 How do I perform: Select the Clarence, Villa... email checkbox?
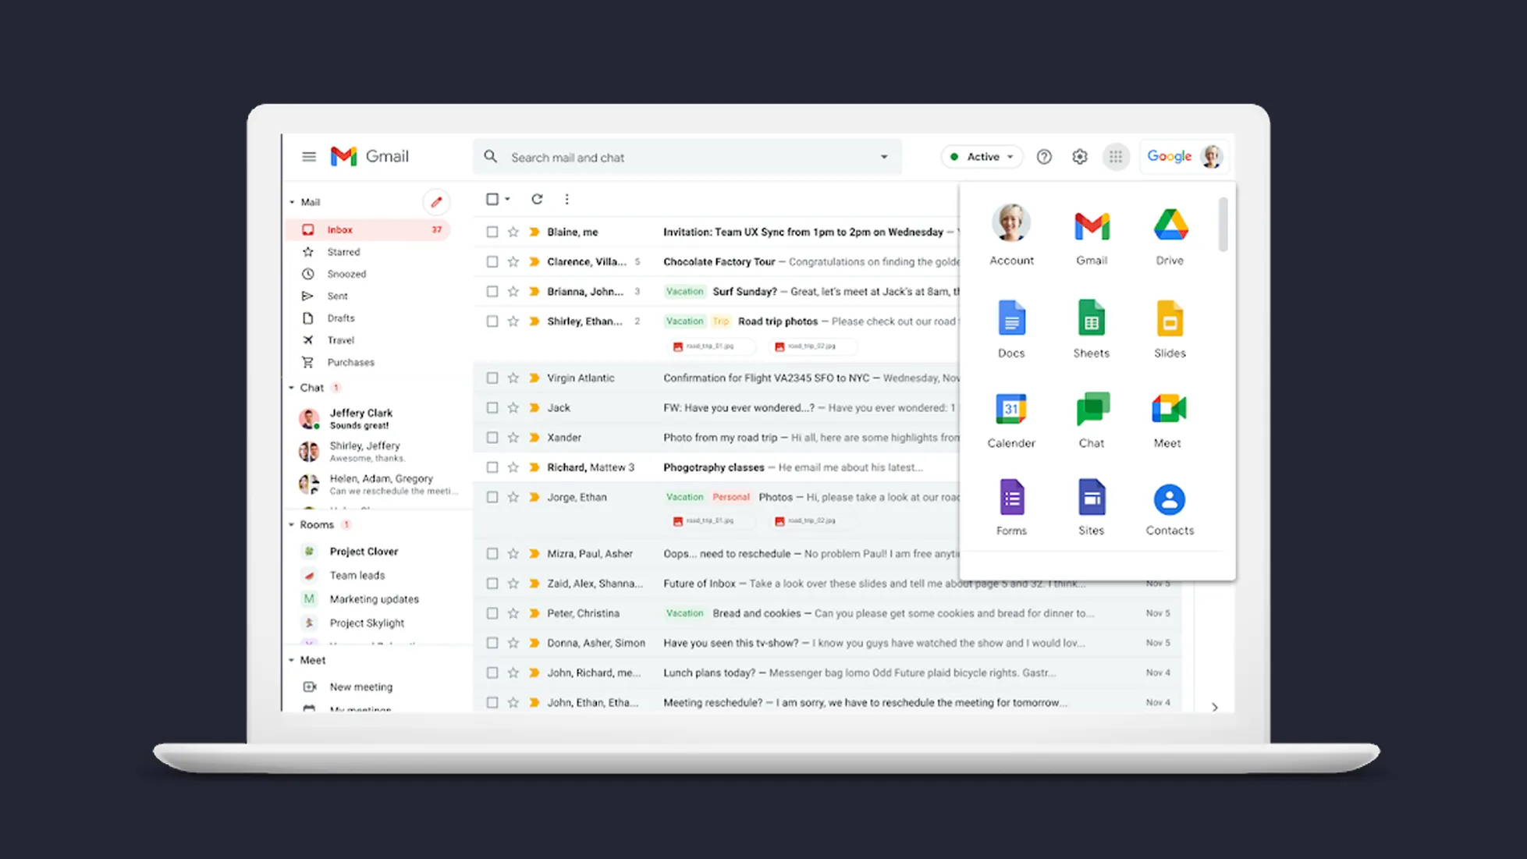click(492, 261)
